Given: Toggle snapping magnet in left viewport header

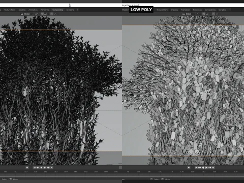Looking at the screenshot, I should (42, 14).
